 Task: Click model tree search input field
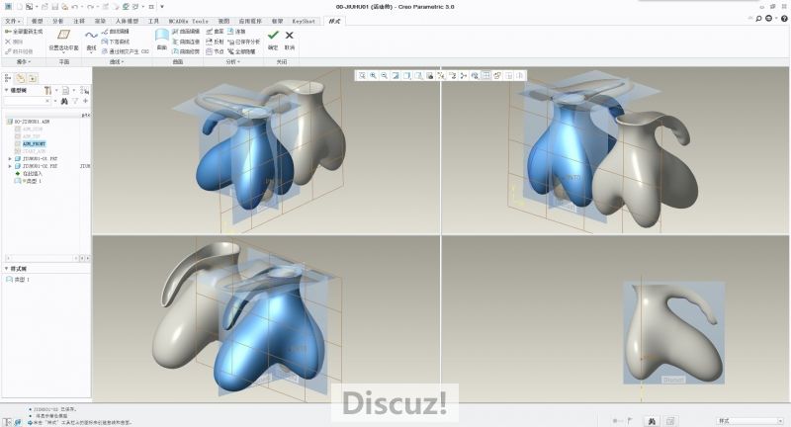click(28, 102)
